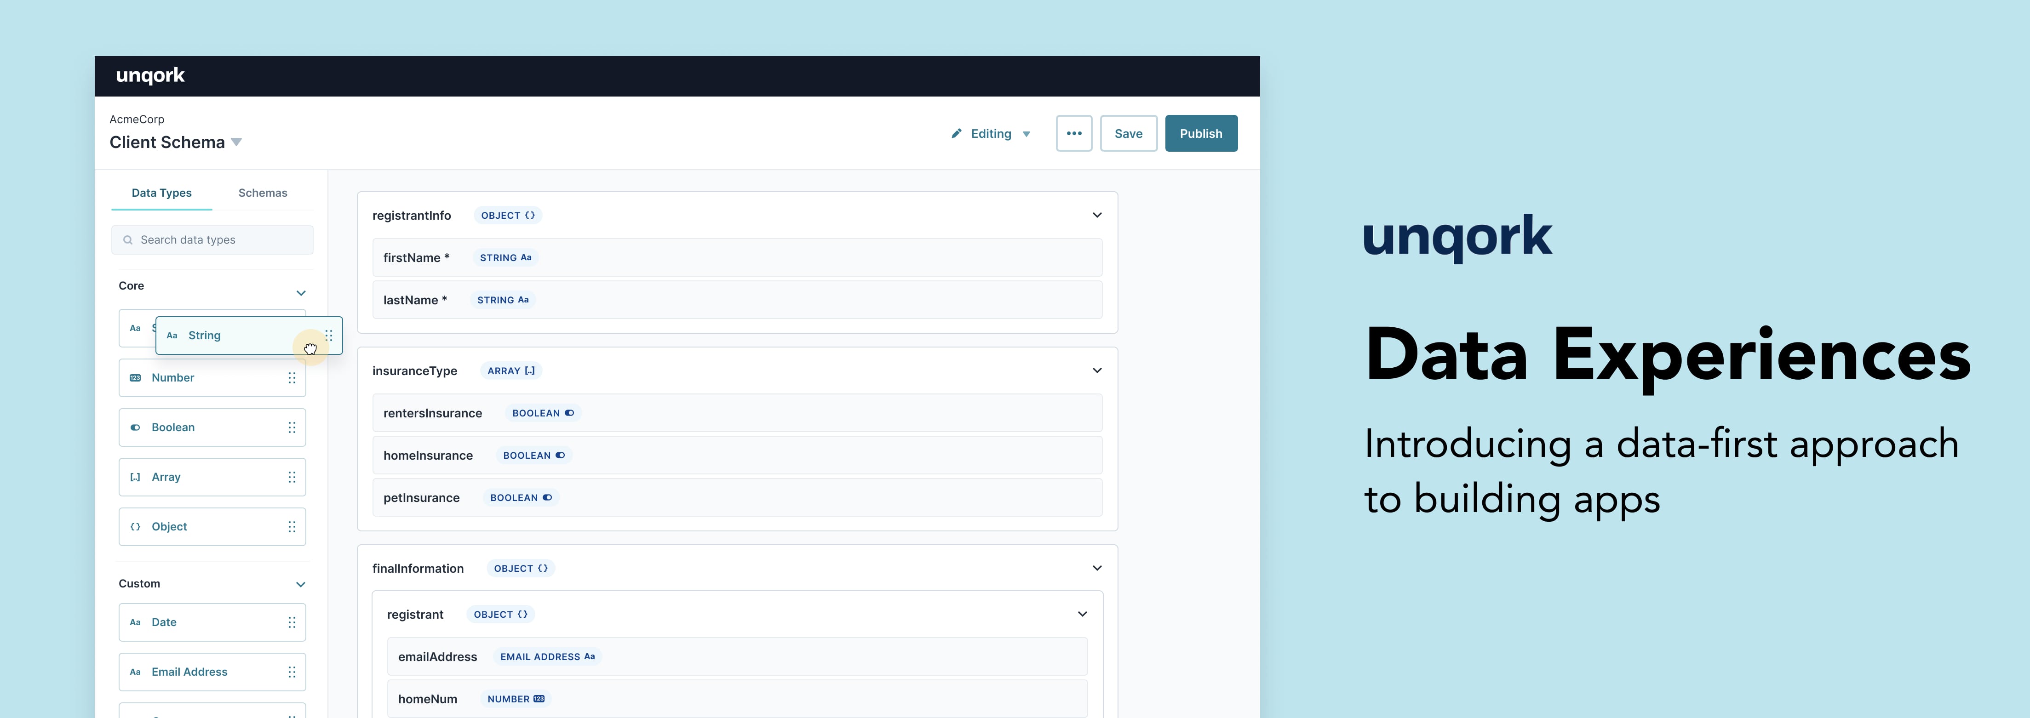The width and height of the screenshot is (2030, 718).
Task: Select the petInsurance field row
Action: pyautogui.click(x=737, y=497)
